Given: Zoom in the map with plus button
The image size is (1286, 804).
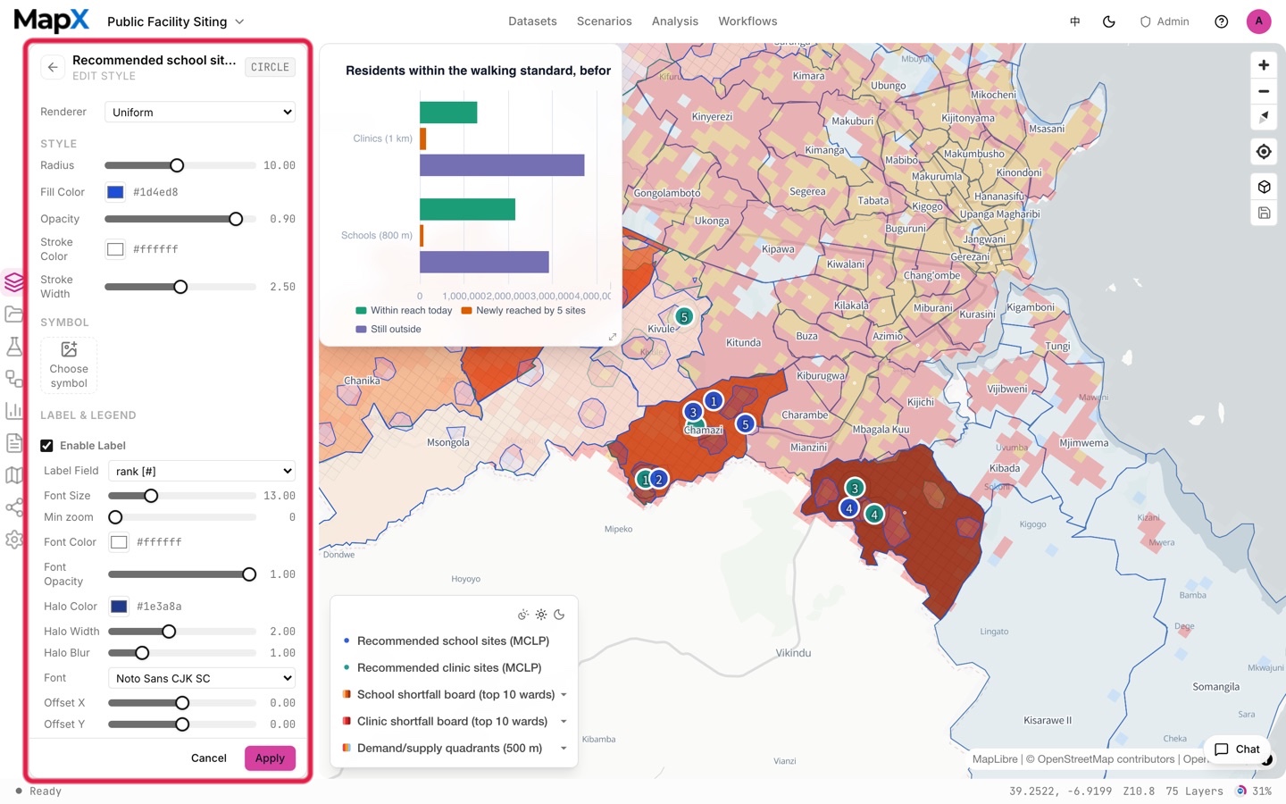Looking at the screenshot, I should coord(1264,65).
